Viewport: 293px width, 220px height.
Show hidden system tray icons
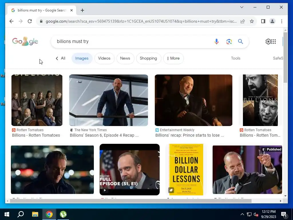242,214
